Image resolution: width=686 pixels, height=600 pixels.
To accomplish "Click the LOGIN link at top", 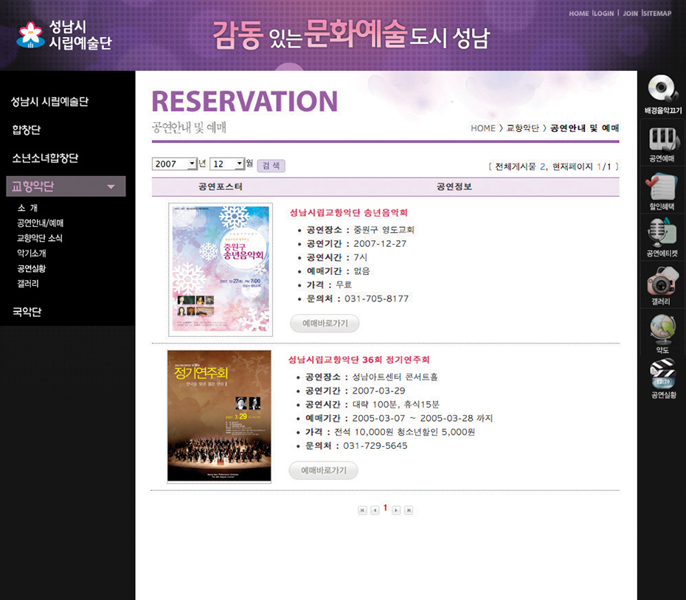I will [603, 13].
